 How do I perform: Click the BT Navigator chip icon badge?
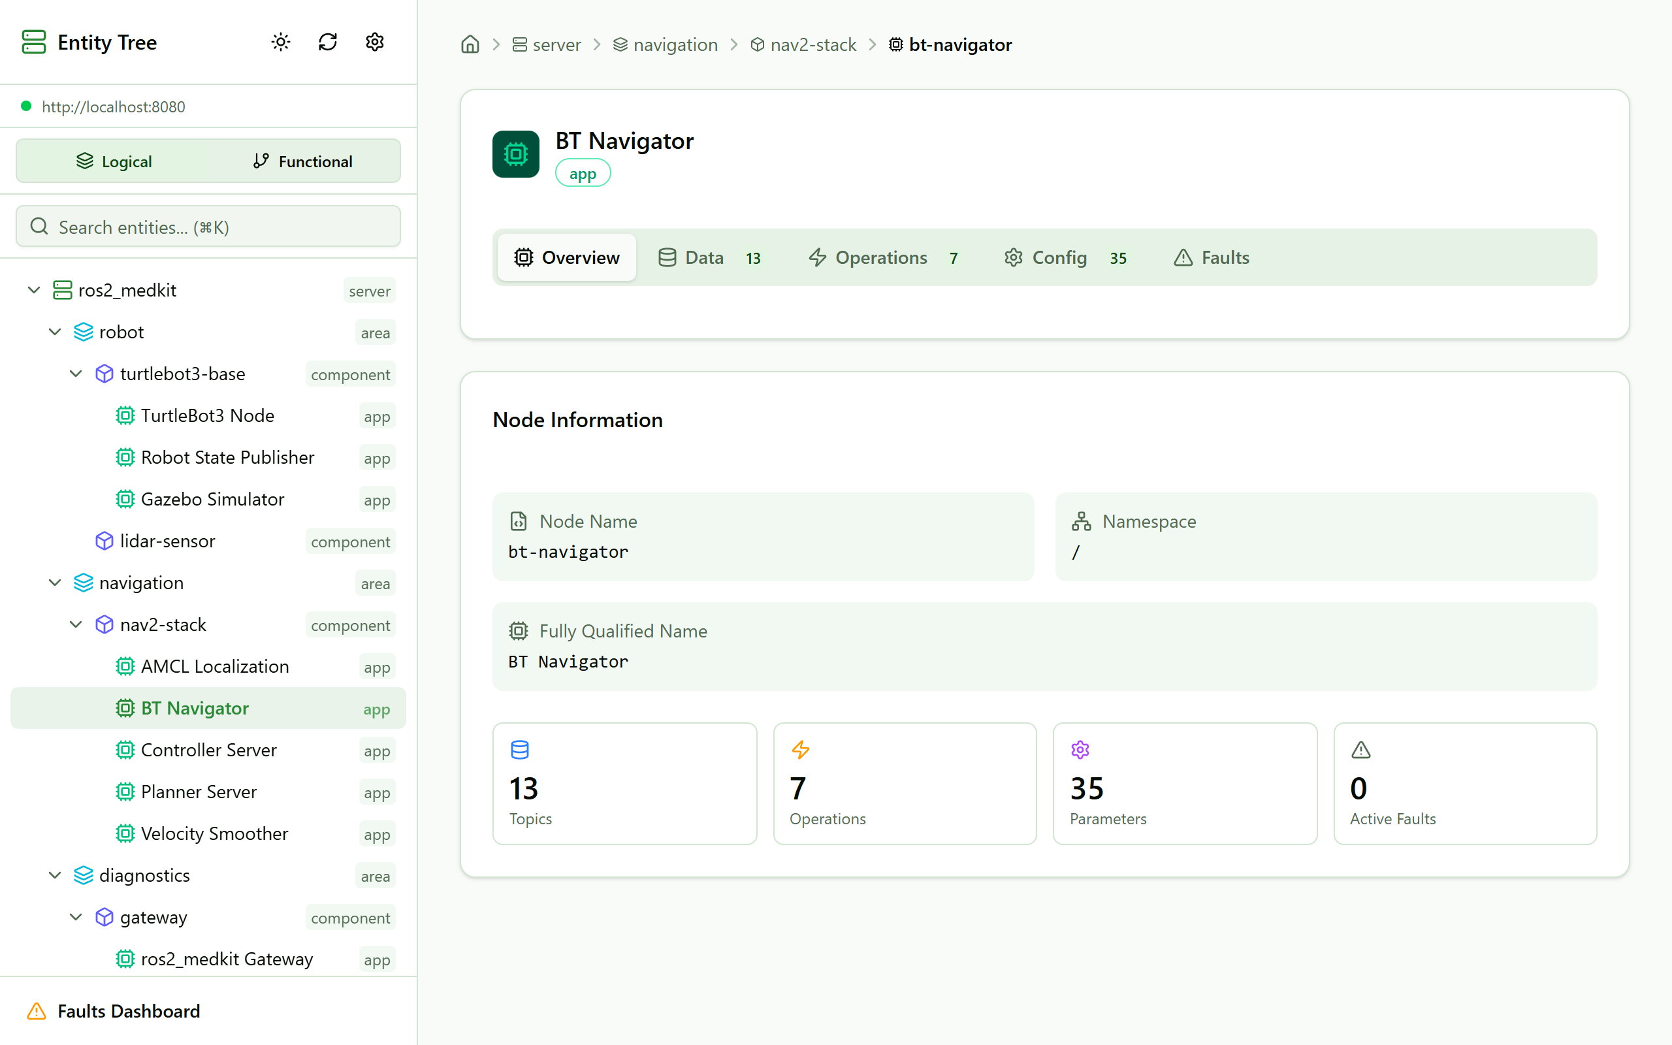pyautogui.click(x=515, y=154)
